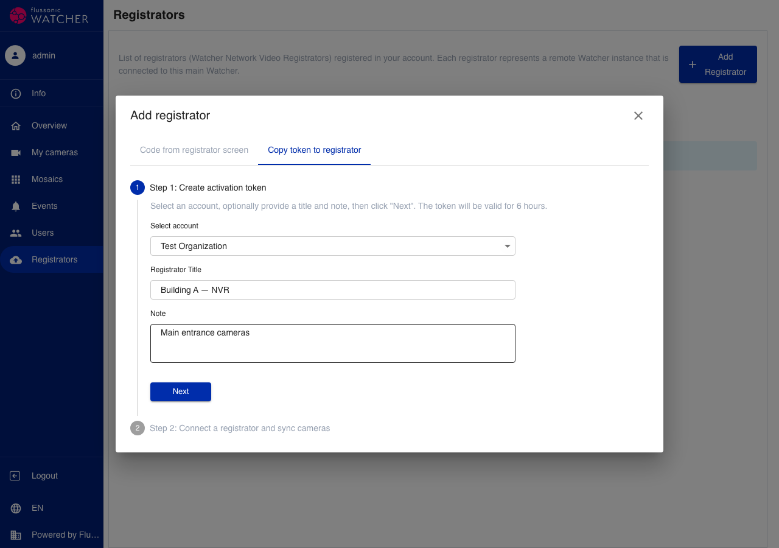779x548 pixels.
Task: Click the Mosaics grid icon
Action: click(x=16, y=180)
